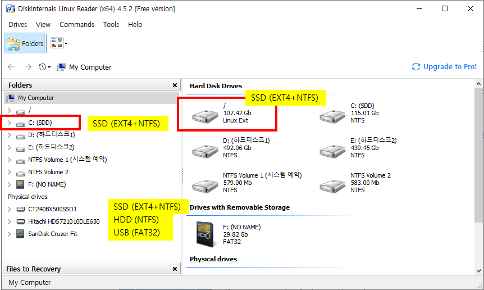Click the Hard Disk Drives group header
Image resolution: width=484 pixels, height=290 pixels.
coord(216,86)
